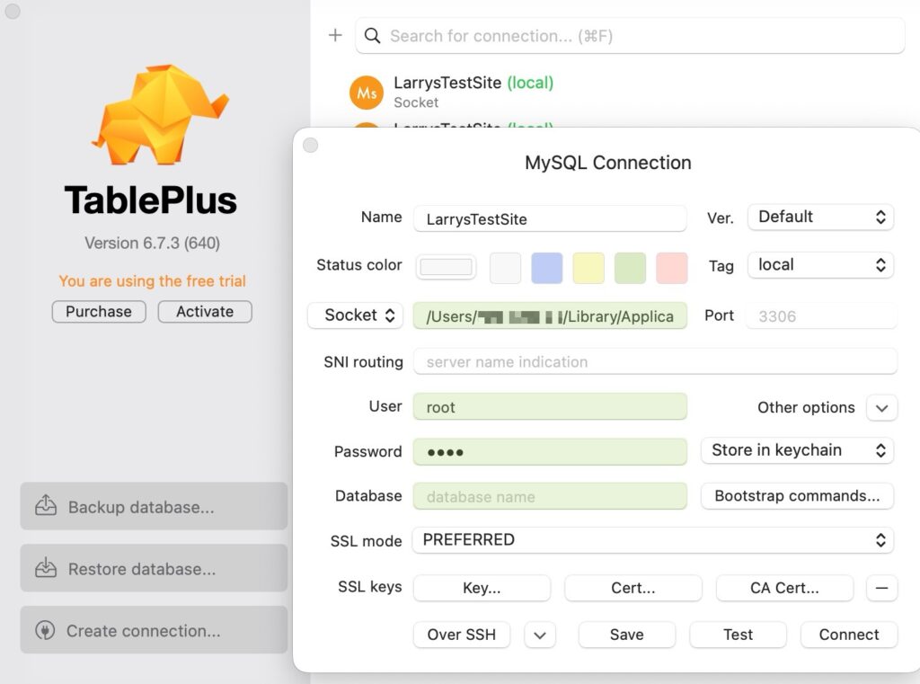Click the Create connection button
The height and width of the screenshot is (684, 920).
[x=154, y=631]
